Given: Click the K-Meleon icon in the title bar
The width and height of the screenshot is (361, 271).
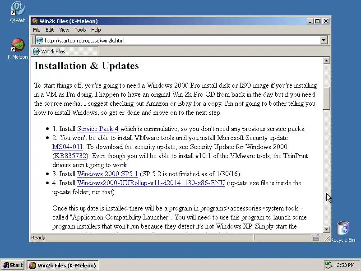Looking at the screenshot, I should 35,21.
